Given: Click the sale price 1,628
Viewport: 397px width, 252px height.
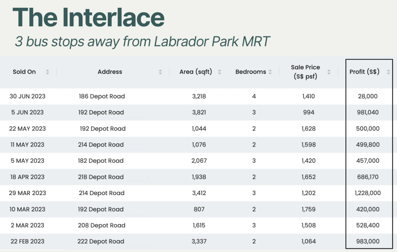Looking at the screenshot, I should coord(309,129).
